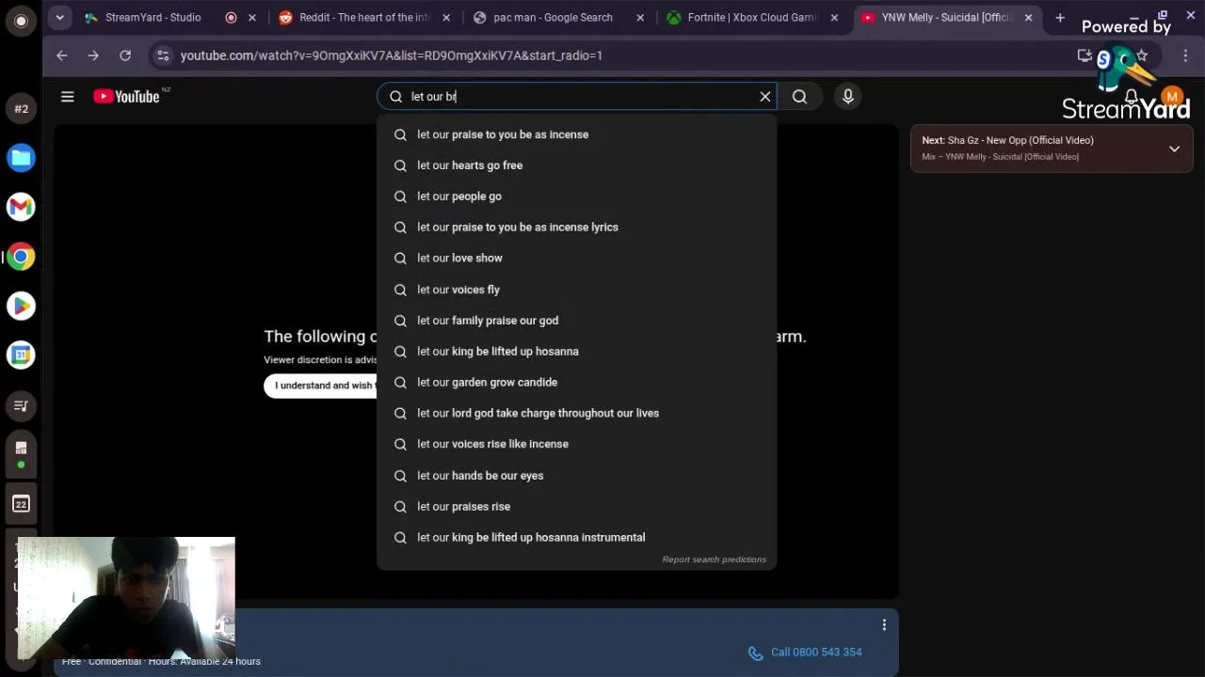Open the crisis panel three-dot options

point(884,625)
